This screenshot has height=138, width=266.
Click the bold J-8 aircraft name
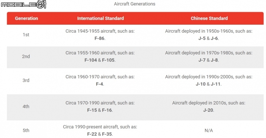[x=214, y=60]
